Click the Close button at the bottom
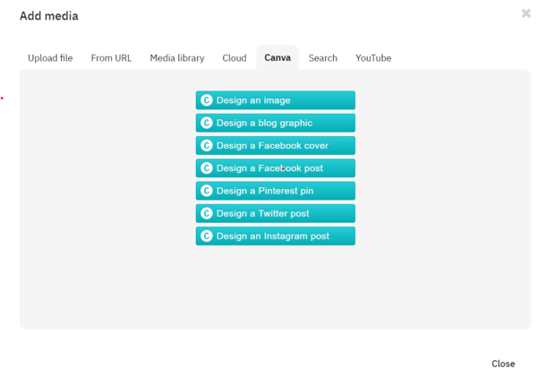The image size is (537, 386). point(503,364)
